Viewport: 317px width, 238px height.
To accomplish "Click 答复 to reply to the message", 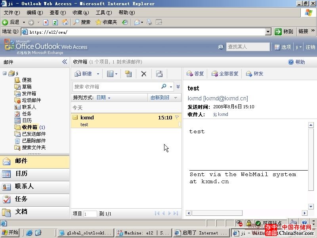I will 195,74.
